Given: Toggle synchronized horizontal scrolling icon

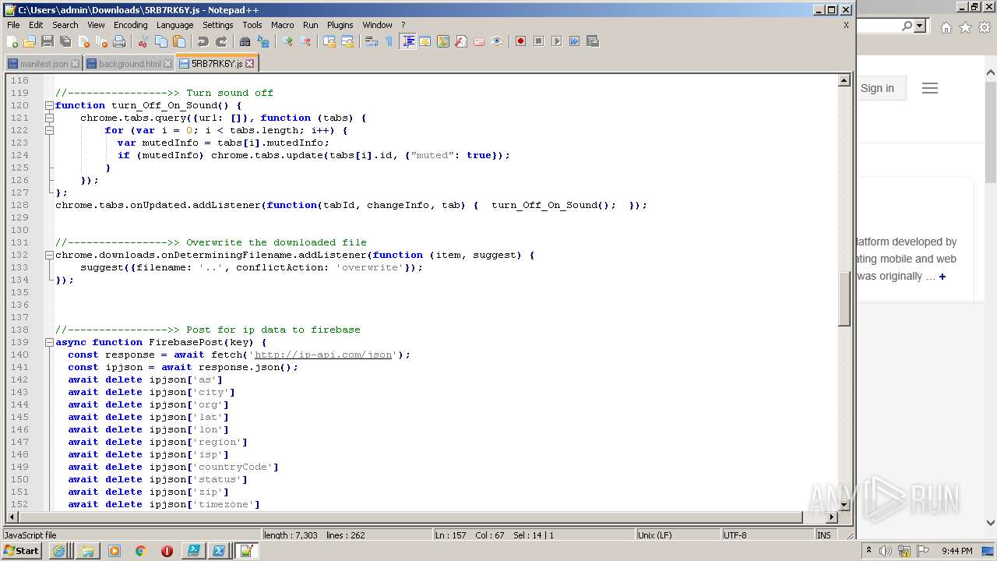Looking at the screenshot, I should point(347,41).
